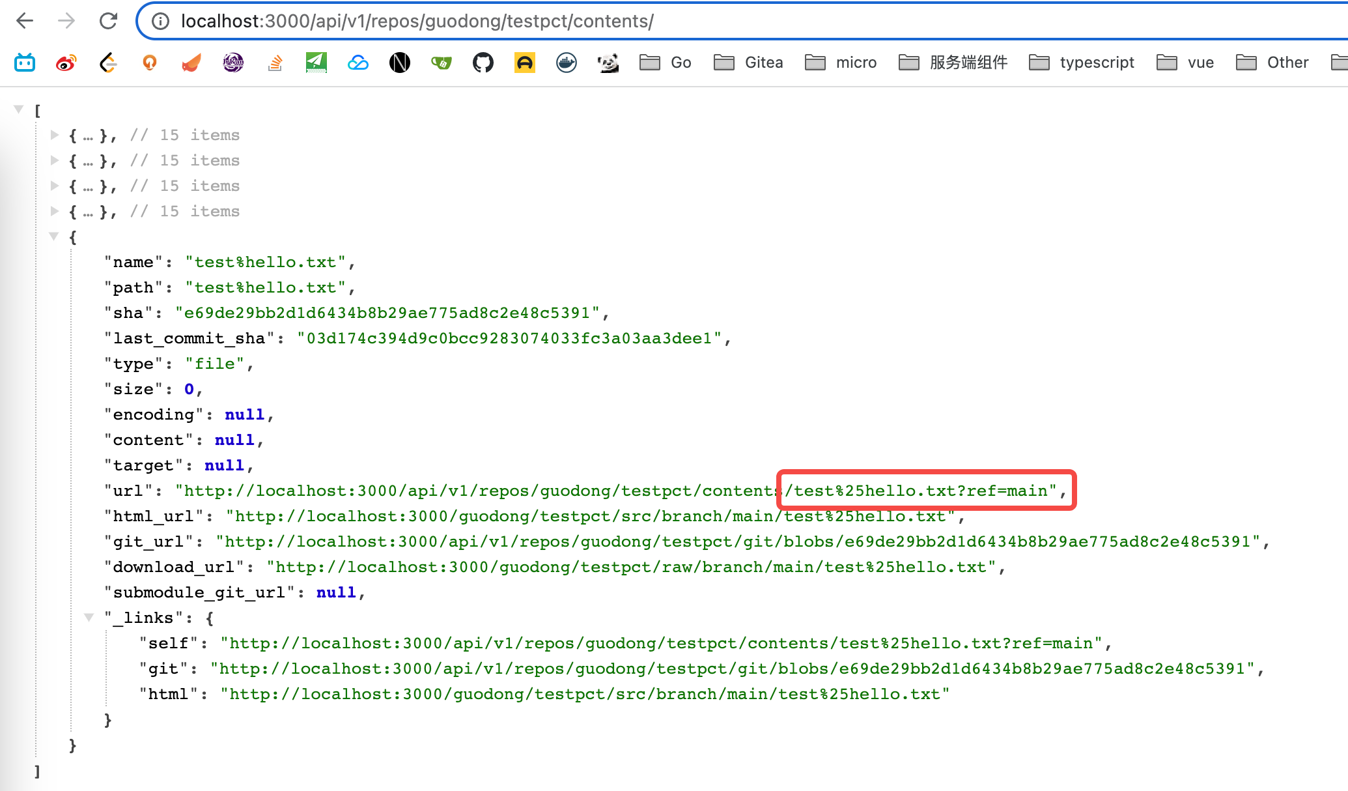Click the name value "test%hello.txt"
Image resolution: width=1348 pixels, height=791 pixels.
click(x=266, y=262)
